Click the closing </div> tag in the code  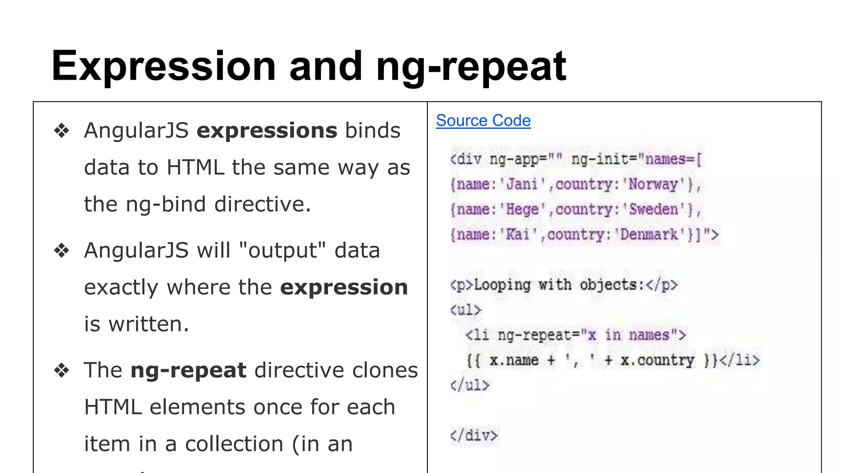474,435
